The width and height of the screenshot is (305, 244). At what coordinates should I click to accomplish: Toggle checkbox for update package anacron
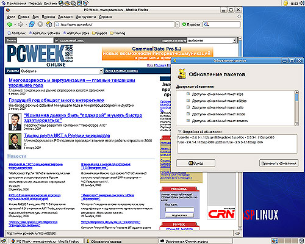tap(188, 121)
